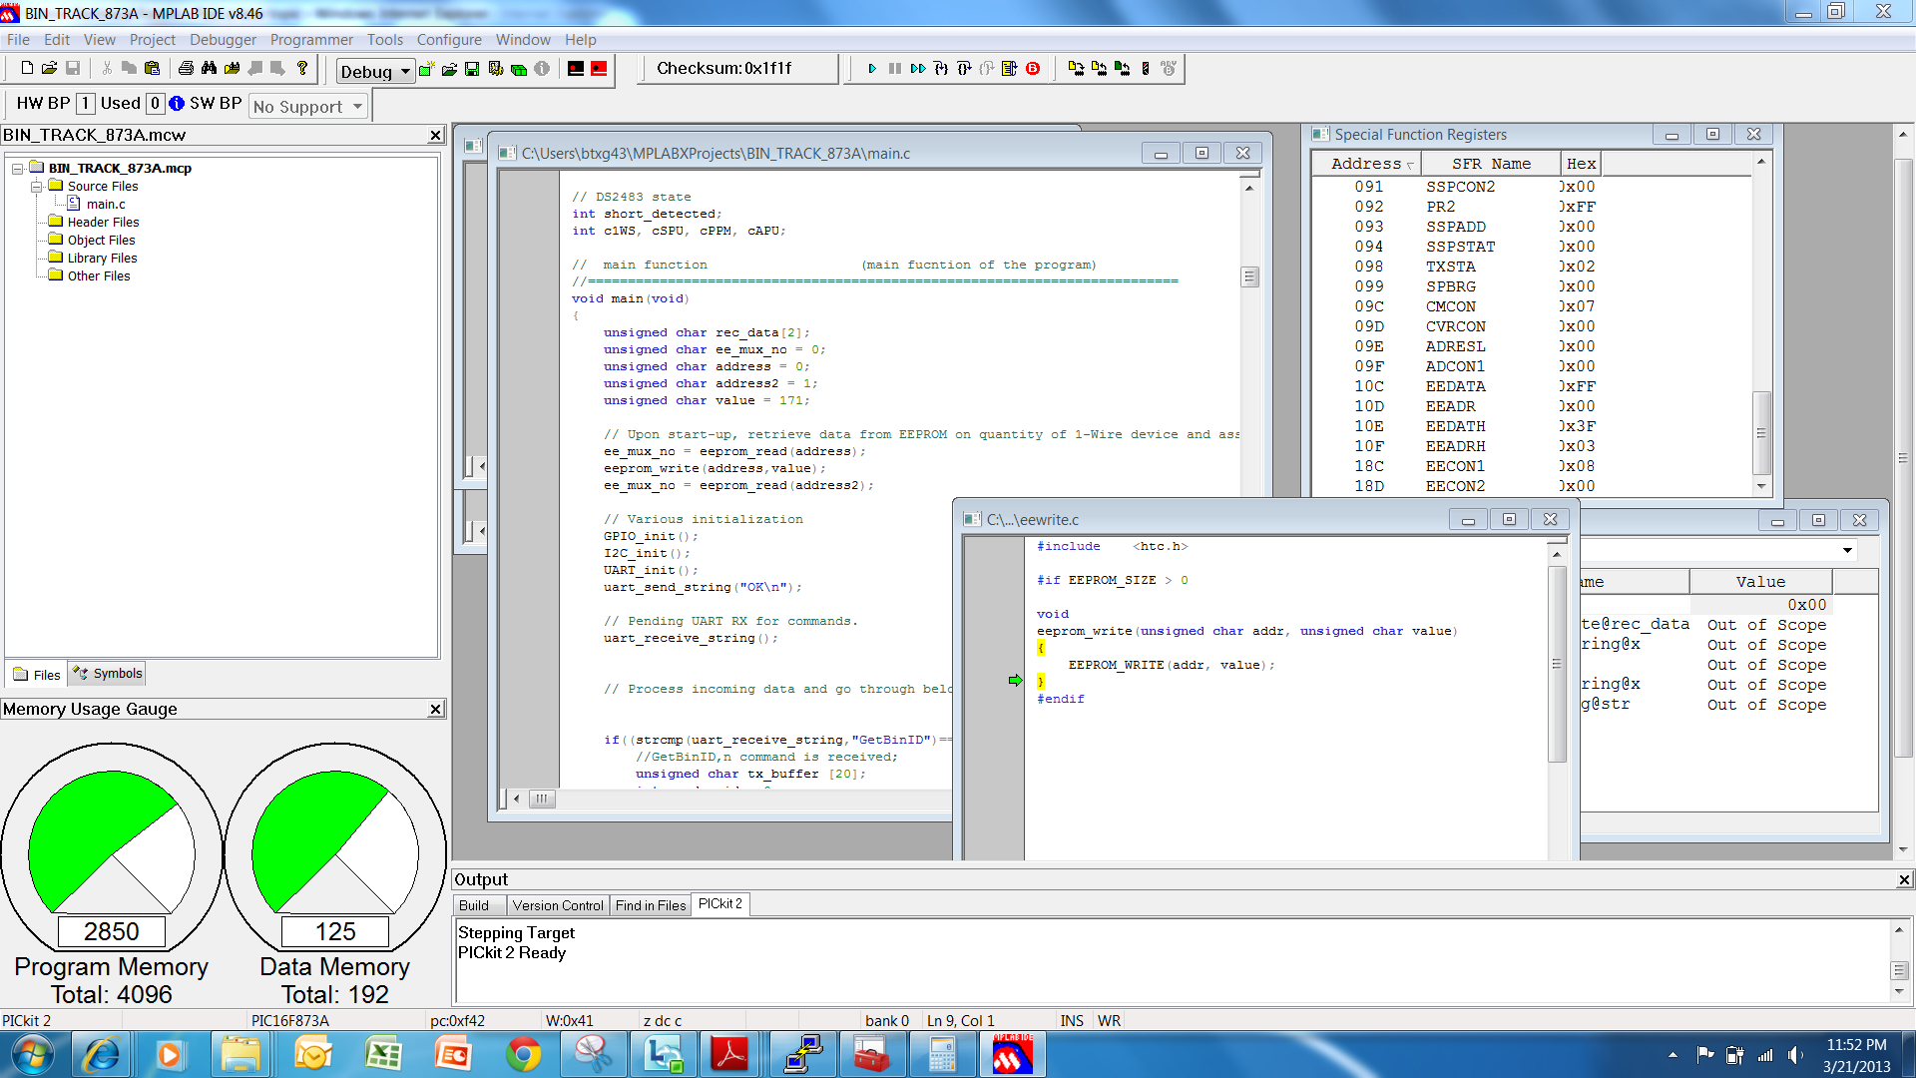Open the File menu
Screen dimensions: 1916x1078
coord(18,40)
